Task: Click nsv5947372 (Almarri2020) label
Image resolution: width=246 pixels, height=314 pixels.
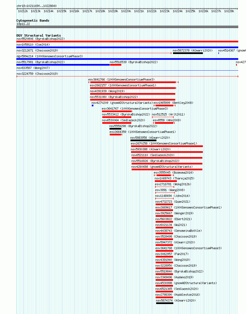Action: pos(175,242)
